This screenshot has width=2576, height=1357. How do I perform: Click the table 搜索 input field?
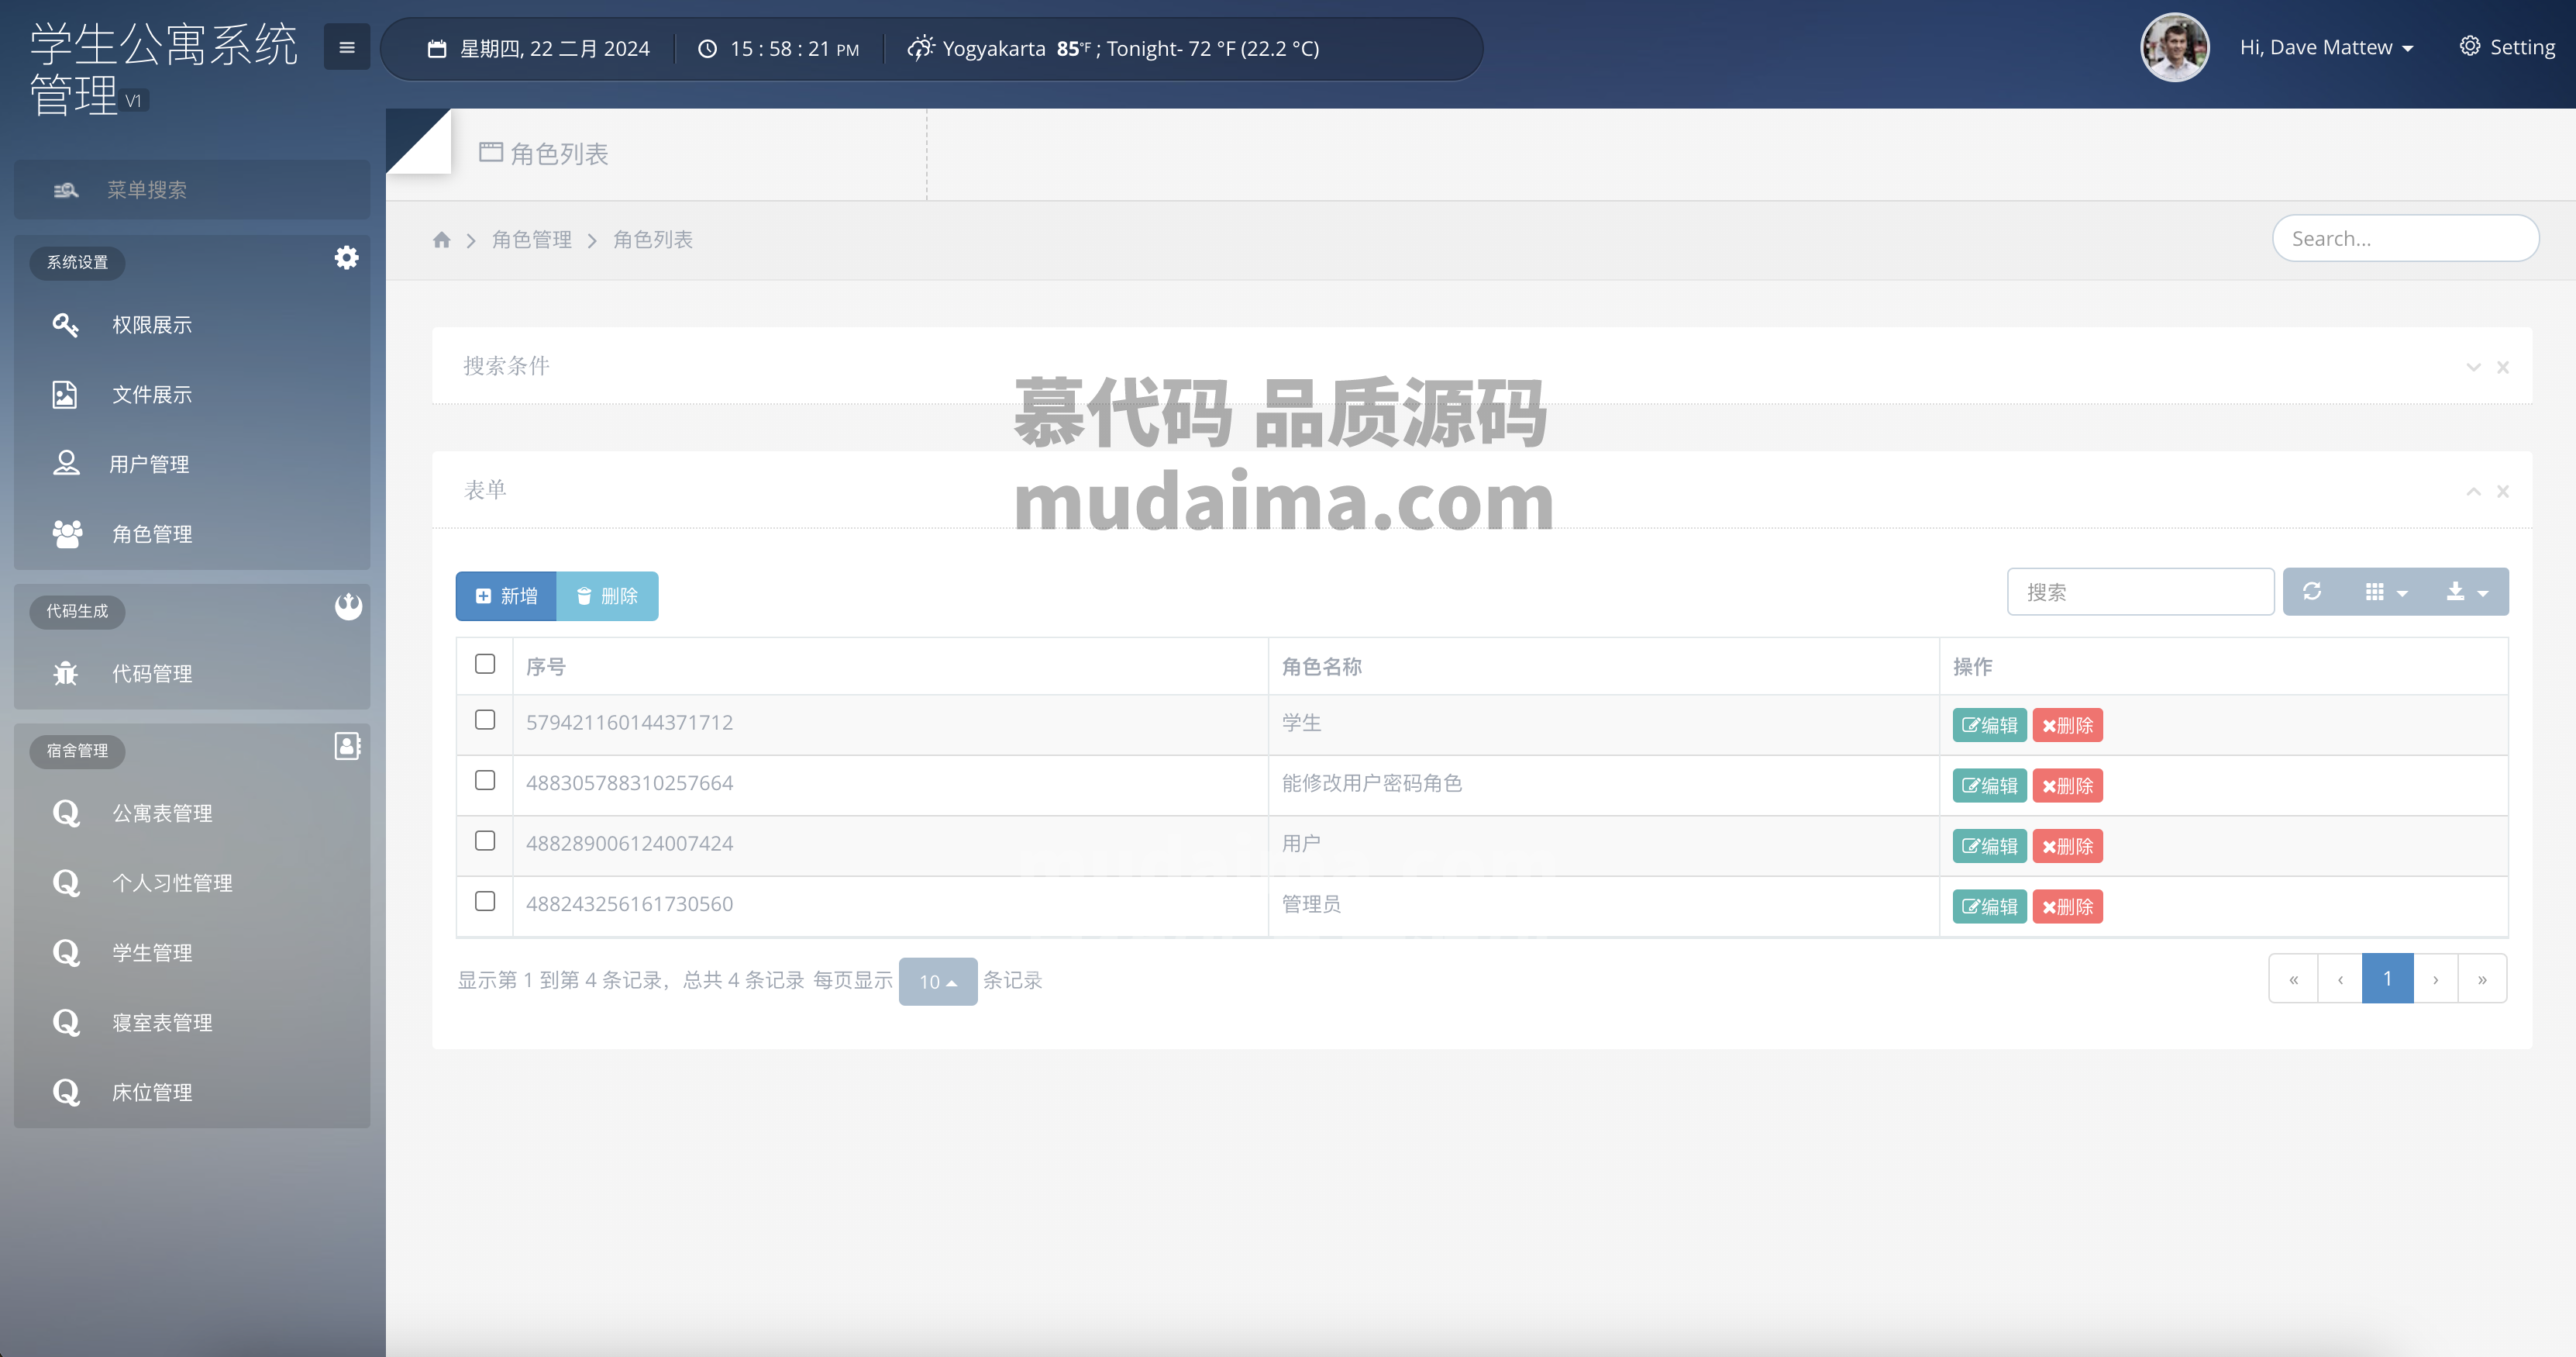pyautogui.click(x=2140, y=592)
